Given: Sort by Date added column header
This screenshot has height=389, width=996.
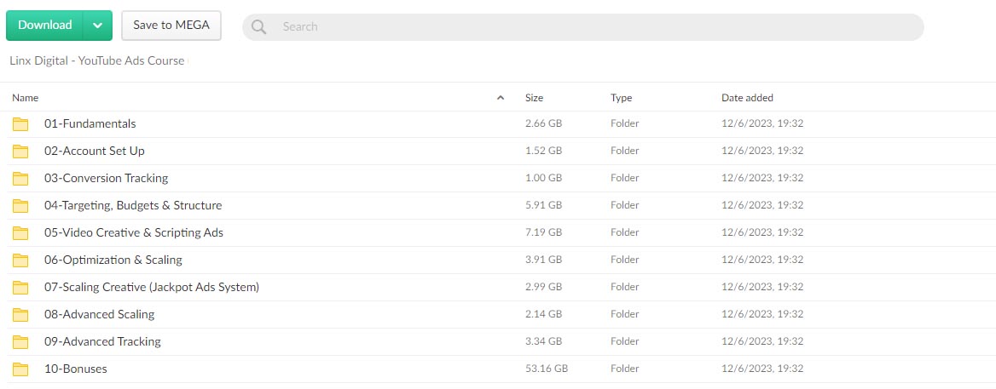Looking at the screenshot, I should [x=747, y=98].
